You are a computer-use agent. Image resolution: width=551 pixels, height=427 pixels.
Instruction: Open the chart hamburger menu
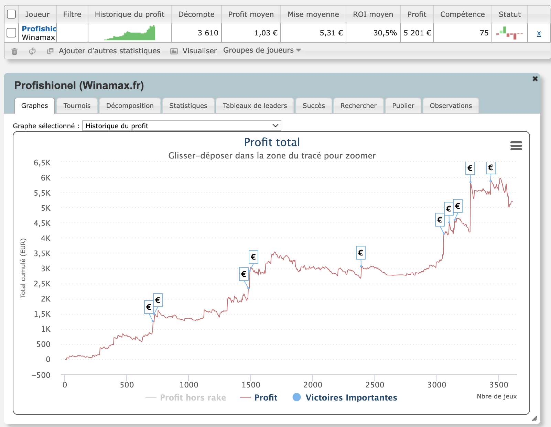(516, 146)
